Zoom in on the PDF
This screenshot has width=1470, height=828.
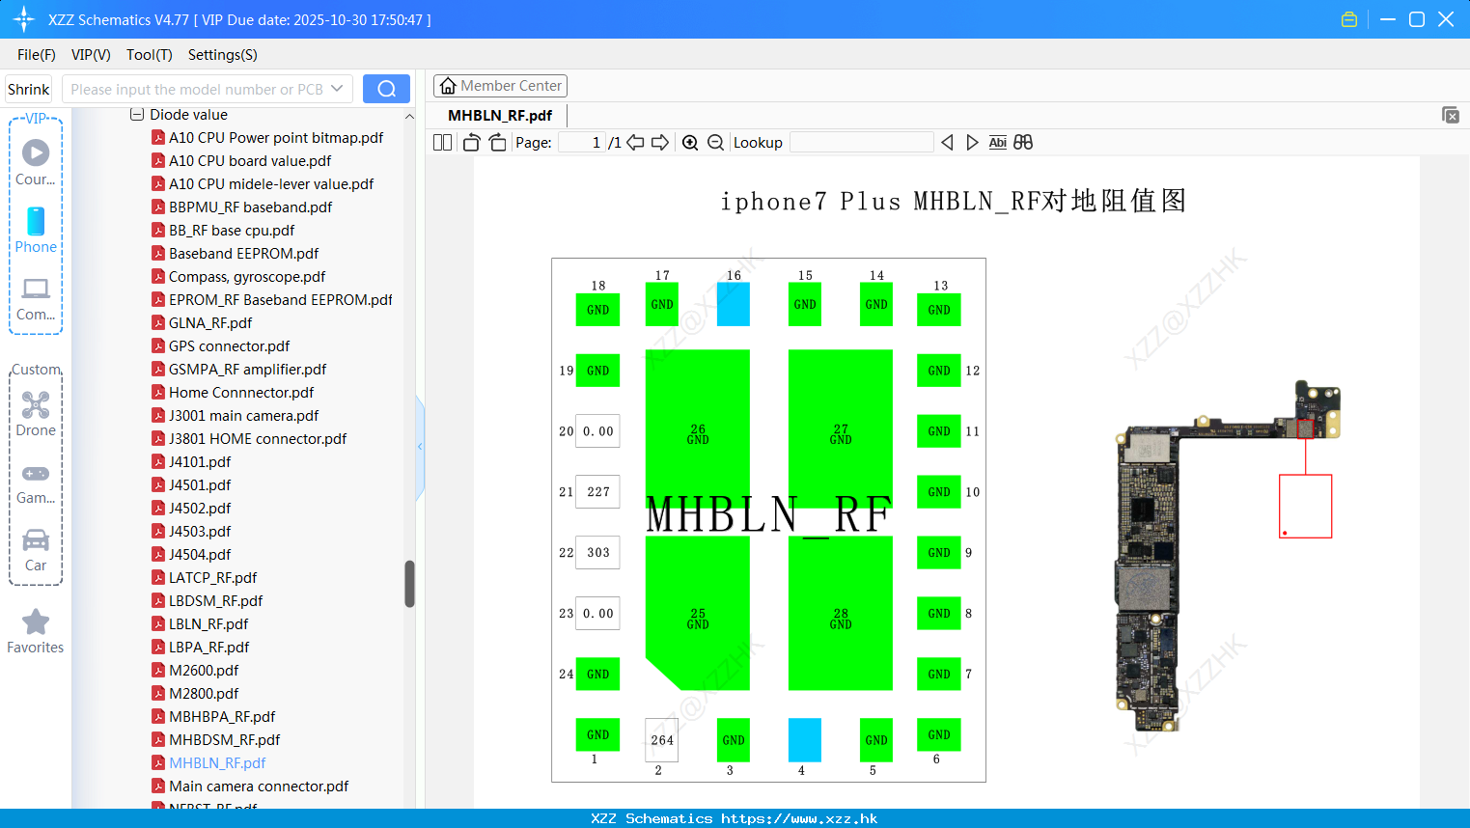(690, 143)
